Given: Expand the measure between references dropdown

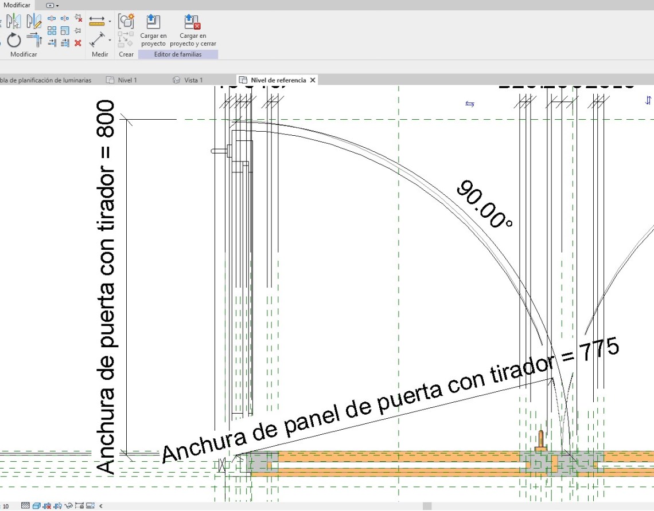Looking at the screenshot, I should click(110, 40).
